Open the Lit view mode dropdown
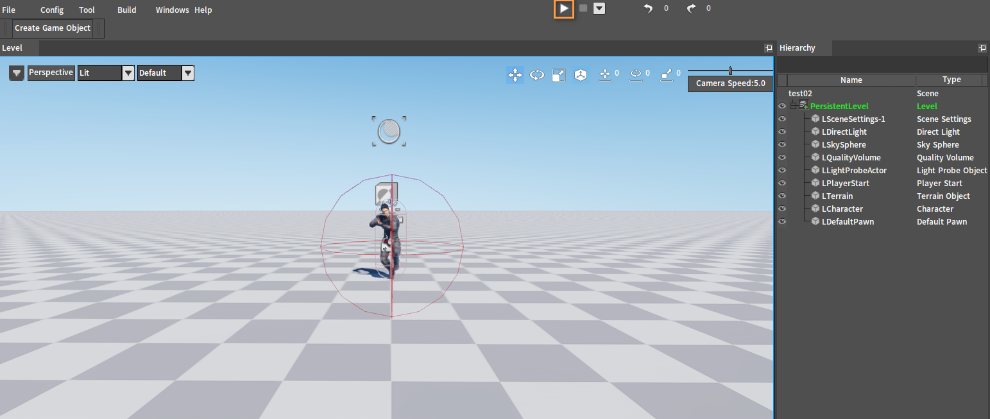 (128, 73)
